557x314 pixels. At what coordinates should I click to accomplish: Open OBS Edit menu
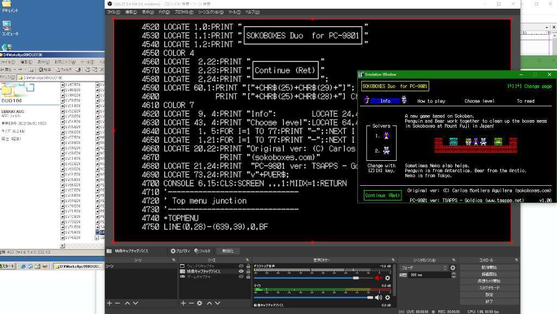pyautogui.click(x=131, y=12)
